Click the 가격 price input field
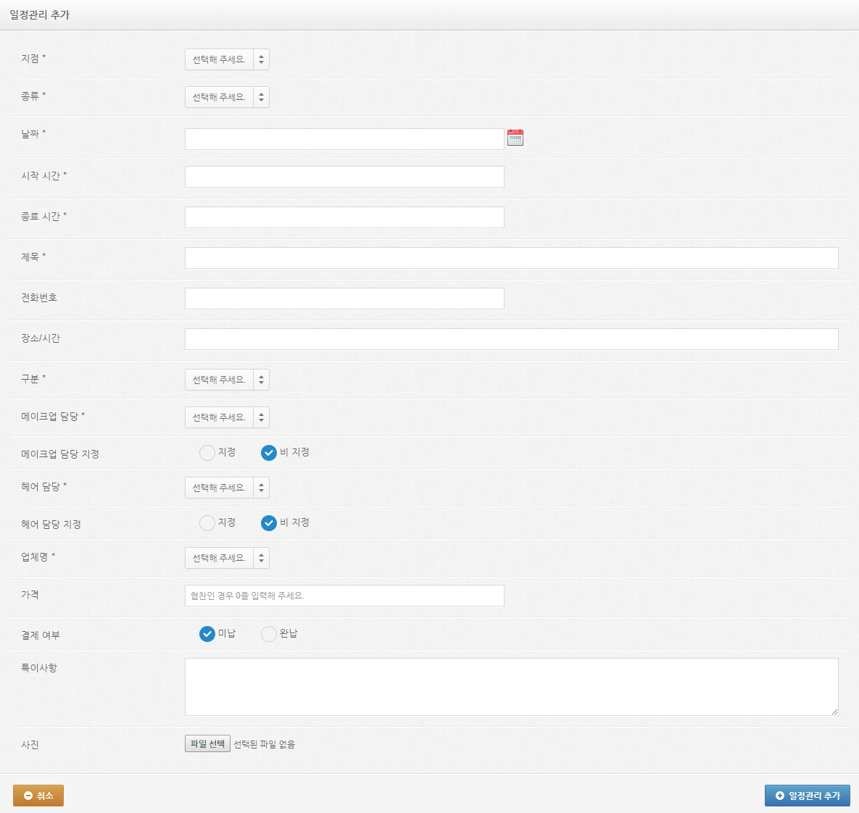859x813 pixels. coord(344,596)
